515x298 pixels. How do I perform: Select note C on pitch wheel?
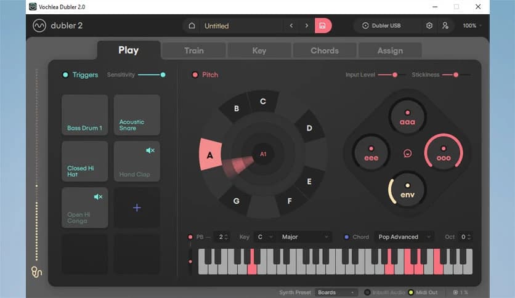[263, 102]
